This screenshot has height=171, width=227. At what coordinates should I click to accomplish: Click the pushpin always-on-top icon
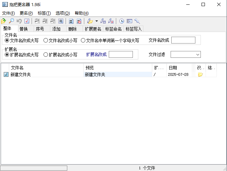(137, 21)
